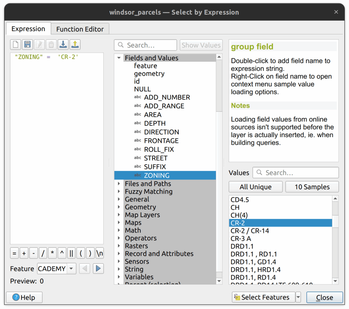Click the 10 Samples button
This screenshot has height=309, width=349.
click(x=312, y=187)
